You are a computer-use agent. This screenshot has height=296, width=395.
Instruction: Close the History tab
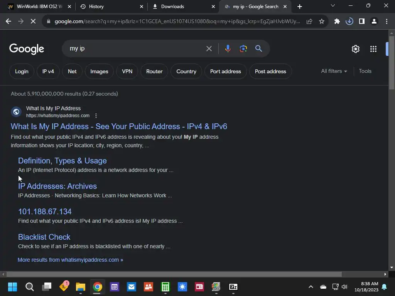tap(142, 7)
